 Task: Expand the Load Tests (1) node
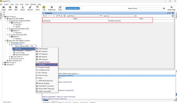click(x=10, y=57)
